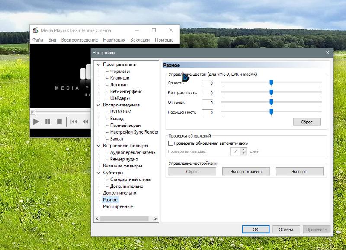This screenshot has width=346, height=250.
Task: Select the Разное tree item
Action: point(110,200)
